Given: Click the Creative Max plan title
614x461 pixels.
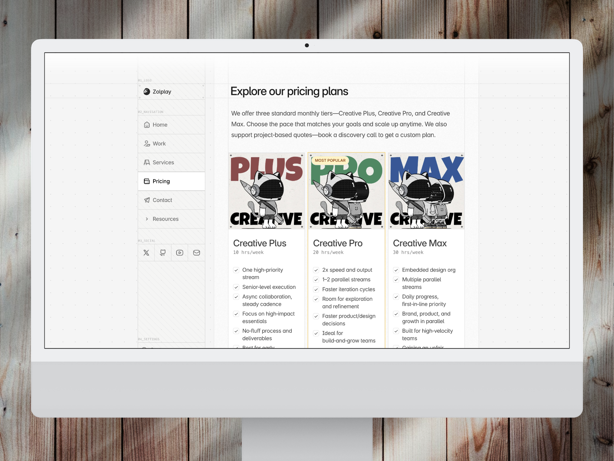Looking at the screenshot, I should point(420,243).
